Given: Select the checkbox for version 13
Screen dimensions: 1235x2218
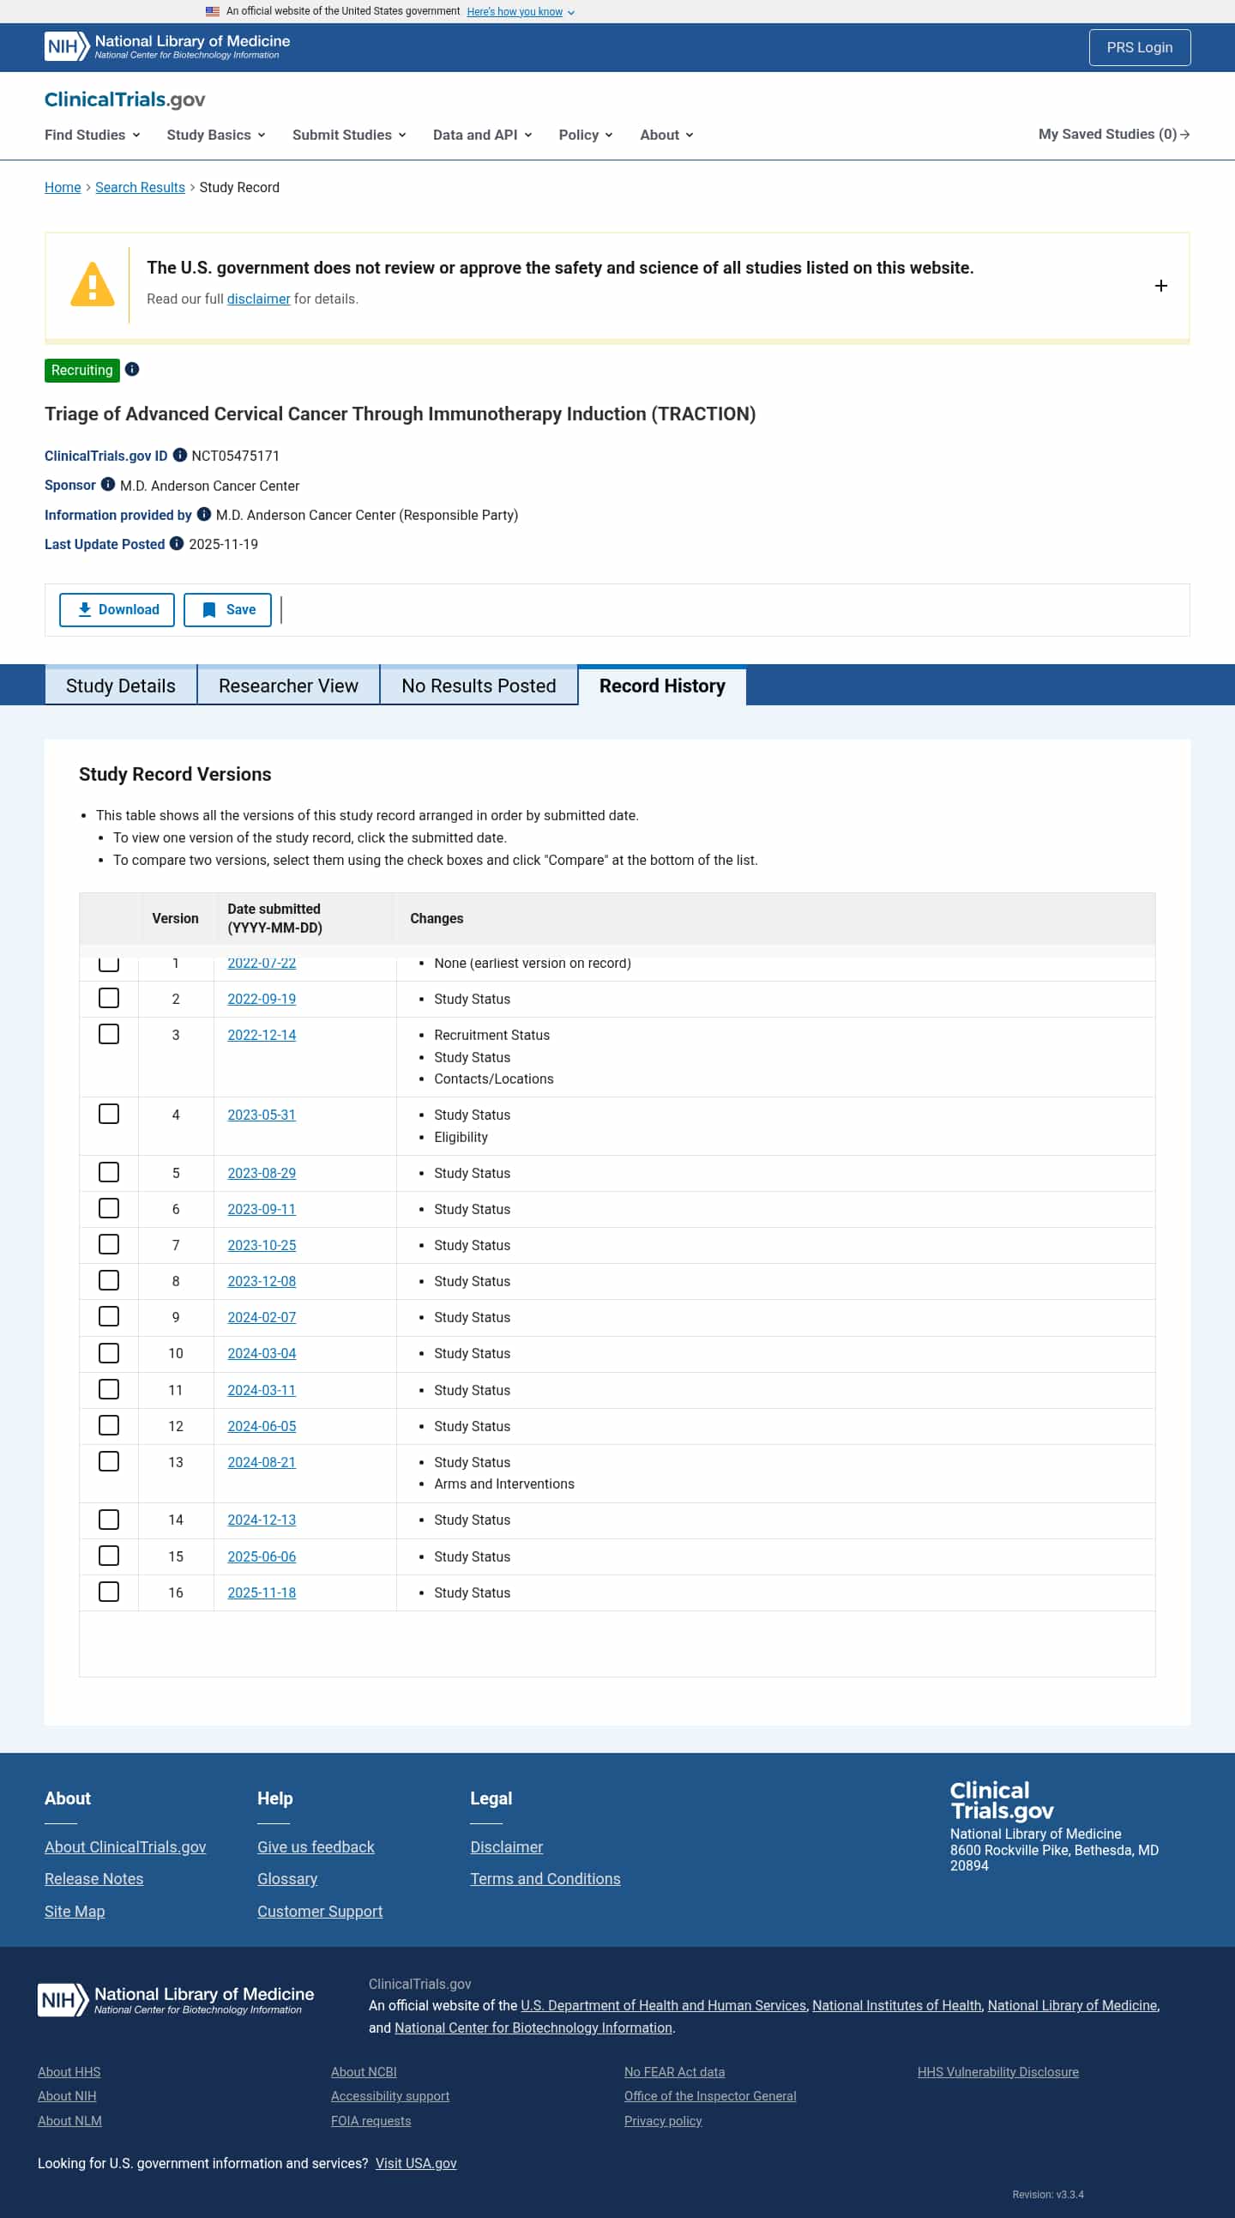Looking at the screenshot, I should coord(108,1461).
